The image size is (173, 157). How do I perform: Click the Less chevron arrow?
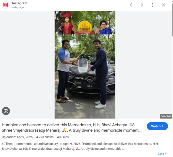[x=166, y=153]
